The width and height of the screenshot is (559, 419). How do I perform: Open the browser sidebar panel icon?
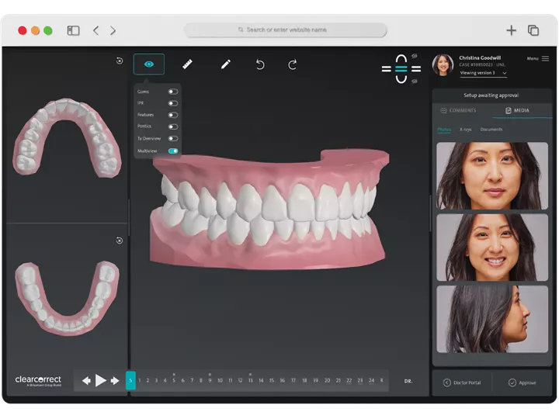[73, 30]
